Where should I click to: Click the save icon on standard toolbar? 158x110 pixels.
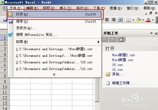point(5,20)
